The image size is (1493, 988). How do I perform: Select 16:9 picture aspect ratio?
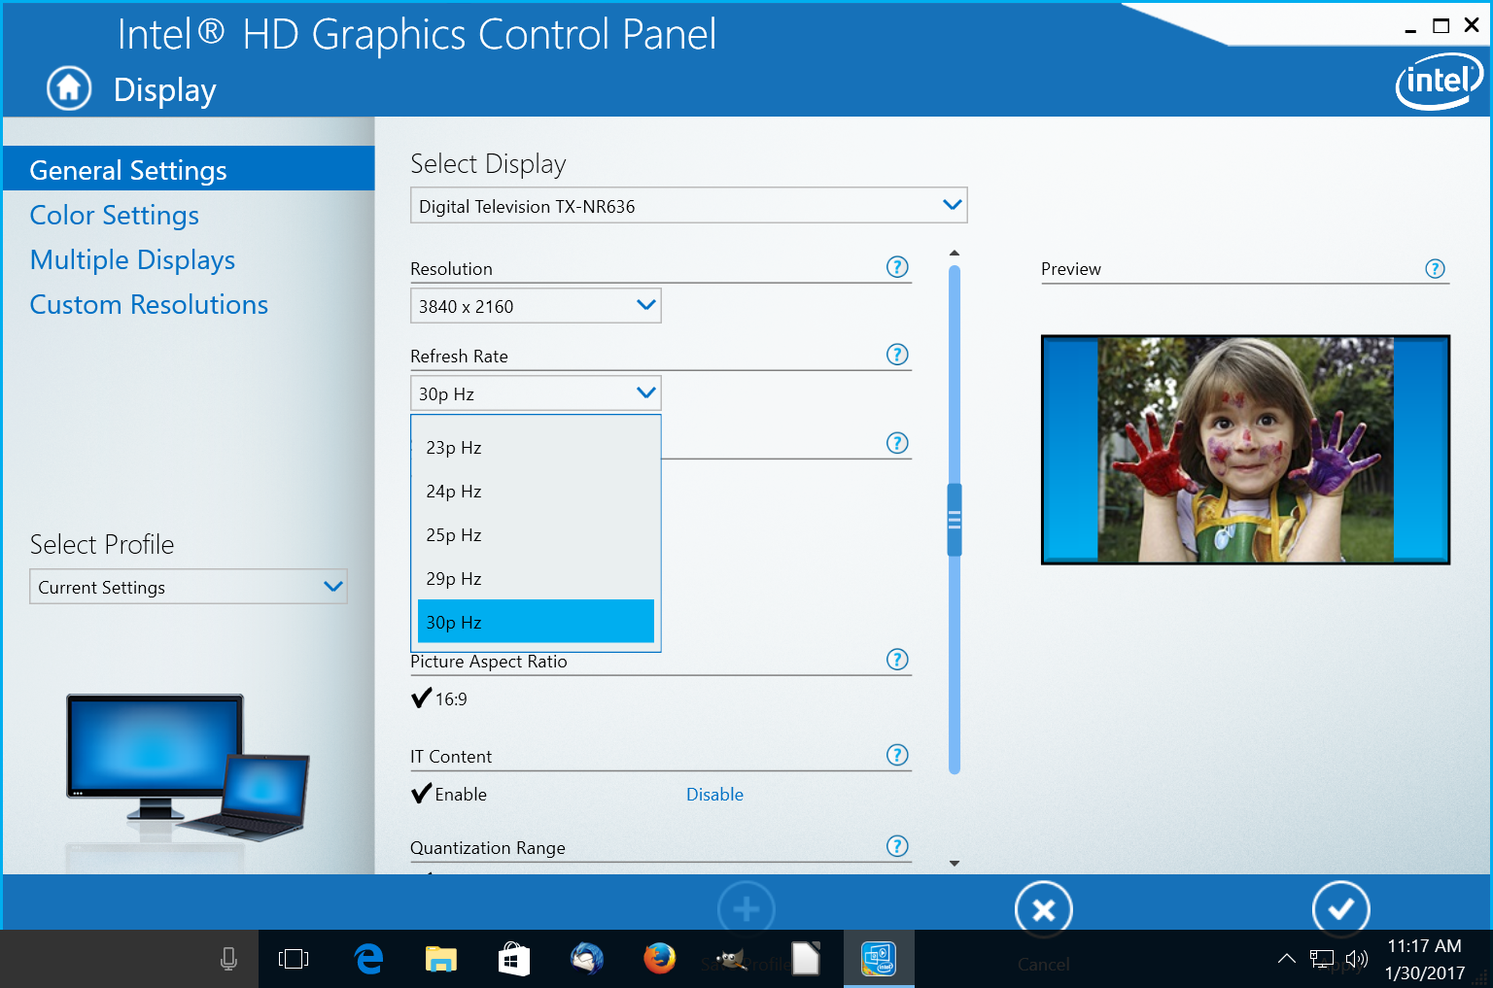(x=439, y=698)
